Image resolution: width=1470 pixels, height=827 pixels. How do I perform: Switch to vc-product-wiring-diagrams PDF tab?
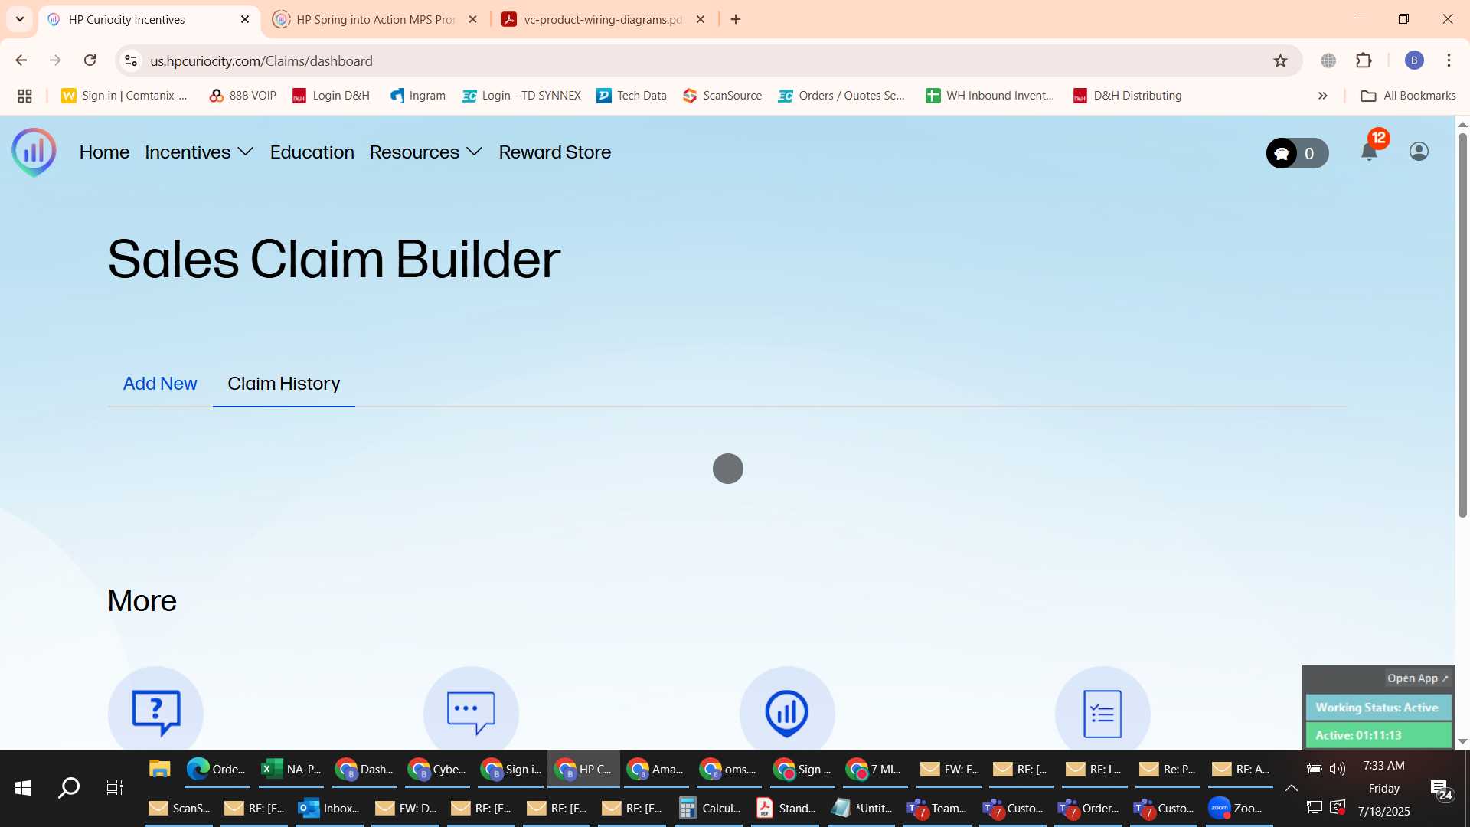(x=603, y=19)
